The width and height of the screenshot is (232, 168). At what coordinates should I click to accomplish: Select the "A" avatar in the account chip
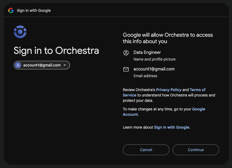[x=18, y=65]
